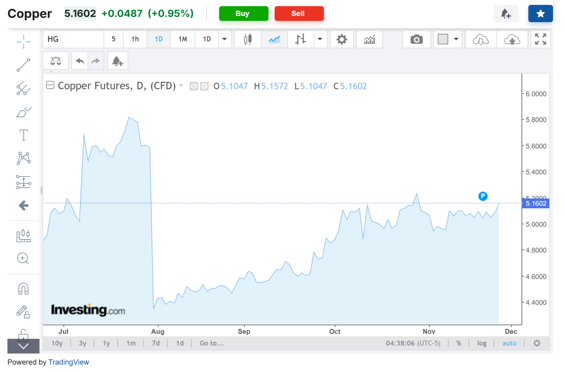Select the 3y time range
Viewport: 565px width, 372px height.
82,343
